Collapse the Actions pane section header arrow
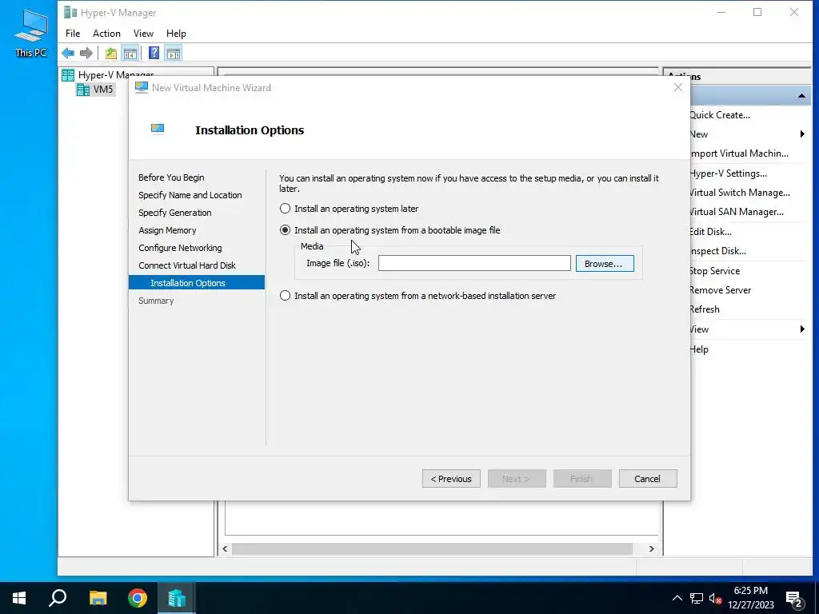This screenshot has width=819, height=614. click(x=801, y=96)
